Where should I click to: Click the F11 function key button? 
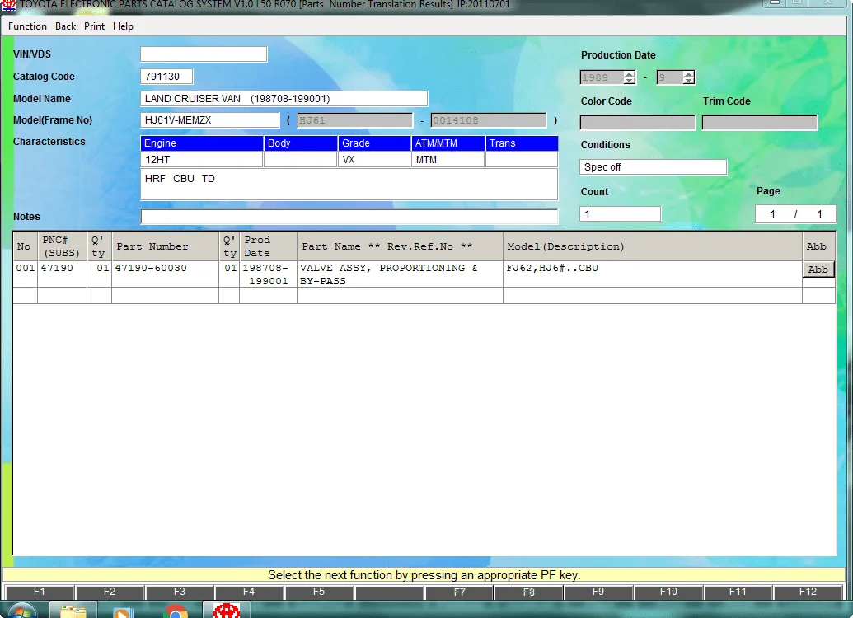click(x=738, y=592)
